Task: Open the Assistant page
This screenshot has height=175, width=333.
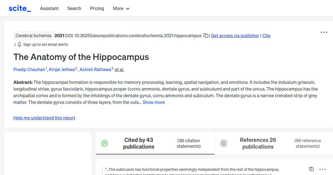Action: (x=49, y=8)
